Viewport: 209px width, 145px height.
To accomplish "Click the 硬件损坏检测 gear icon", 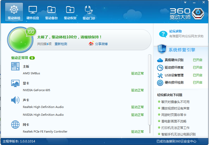I will [x=160, y=83].
